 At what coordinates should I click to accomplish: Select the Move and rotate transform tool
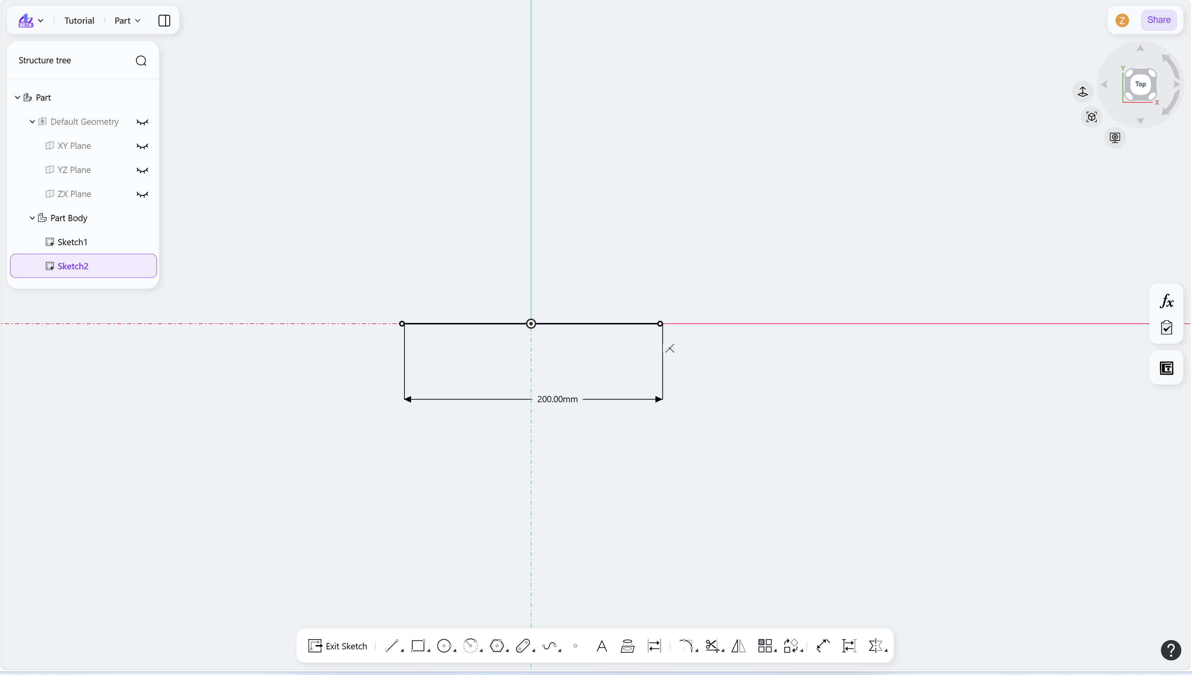[x=791, y=646]
